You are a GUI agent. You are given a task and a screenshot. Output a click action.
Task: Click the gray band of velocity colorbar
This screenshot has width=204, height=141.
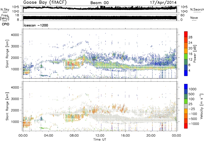(186, 106)
